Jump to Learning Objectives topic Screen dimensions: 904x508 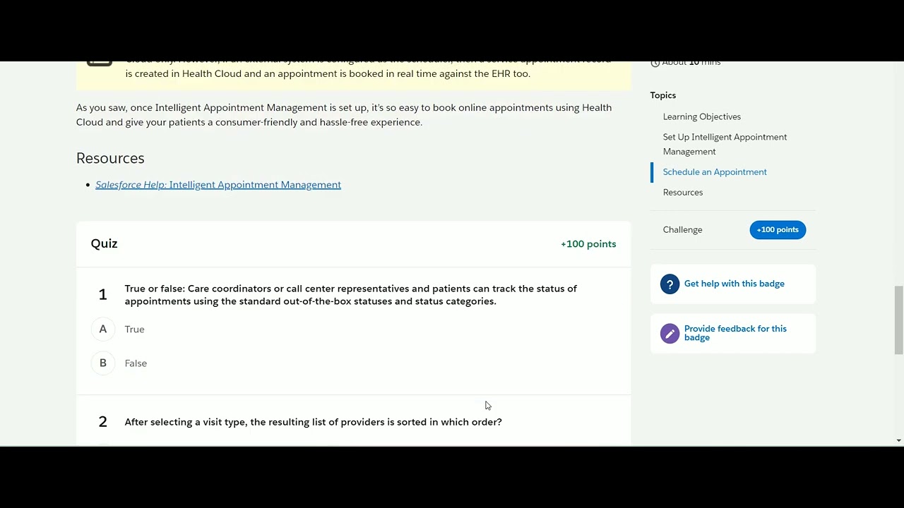(701, 116)
